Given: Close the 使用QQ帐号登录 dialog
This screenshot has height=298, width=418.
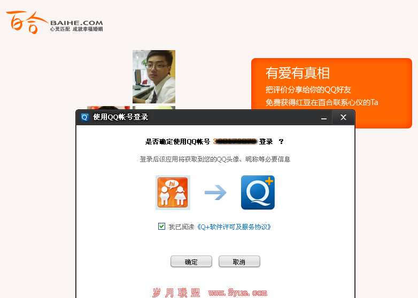Looking at the screenshot, I should tap(343, 117).
